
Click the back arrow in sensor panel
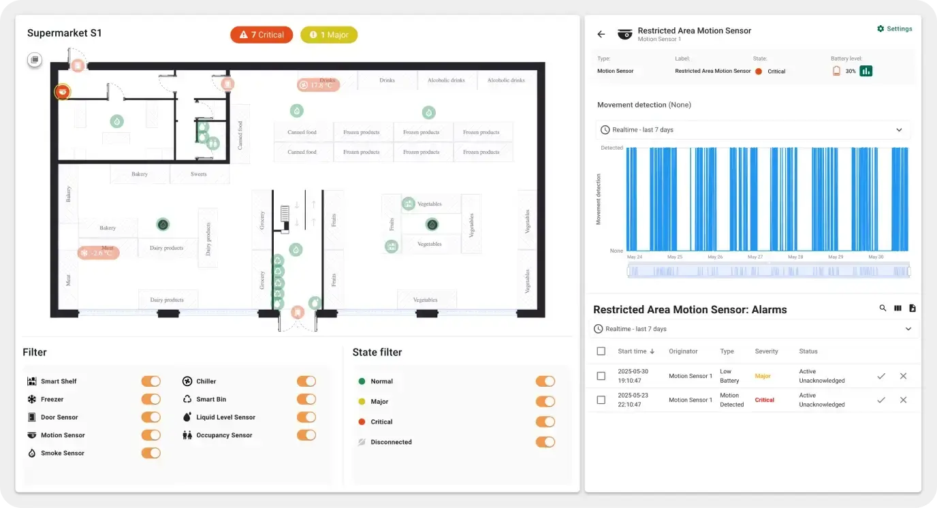pyautogui.click(x=601, y=34)
